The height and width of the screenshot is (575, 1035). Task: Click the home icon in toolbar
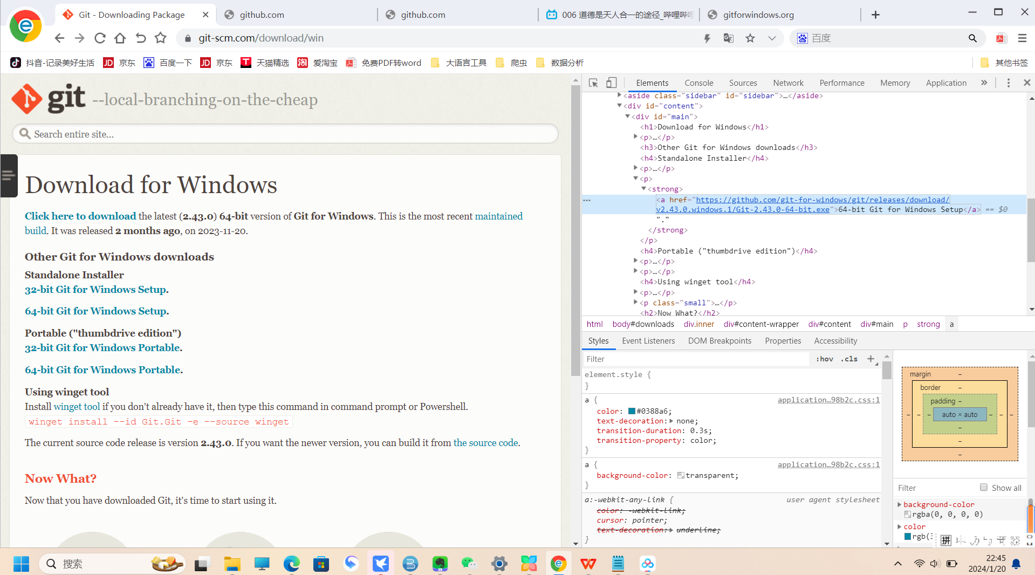120,38
